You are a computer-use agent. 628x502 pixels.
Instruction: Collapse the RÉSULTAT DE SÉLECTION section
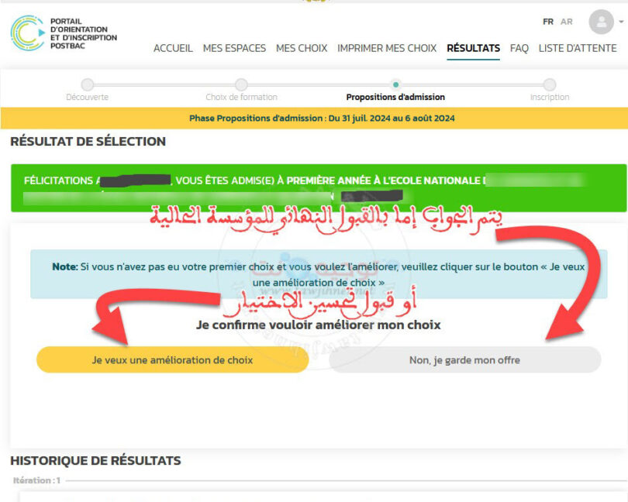coord(88,141)
